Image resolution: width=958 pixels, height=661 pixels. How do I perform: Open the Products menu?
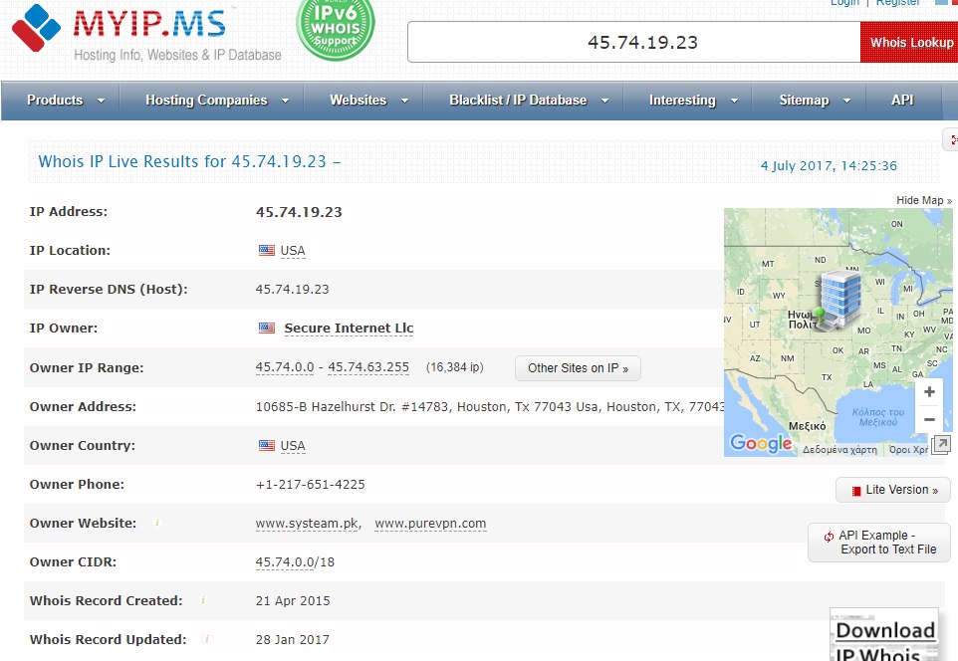tap(55, 101)
